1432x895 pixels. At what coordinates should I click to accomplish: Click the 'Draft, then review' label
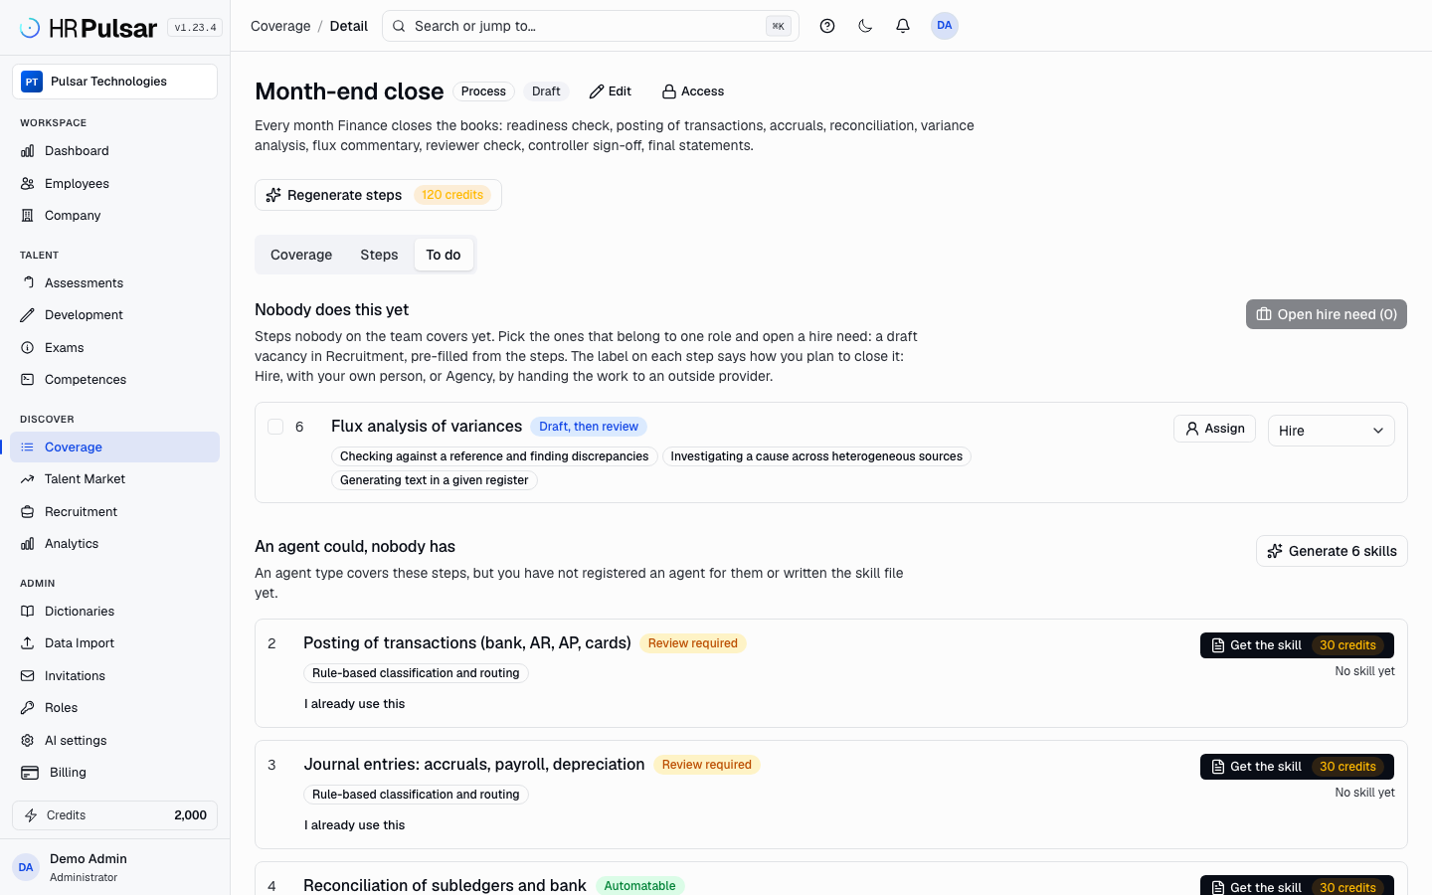[589, 427]
